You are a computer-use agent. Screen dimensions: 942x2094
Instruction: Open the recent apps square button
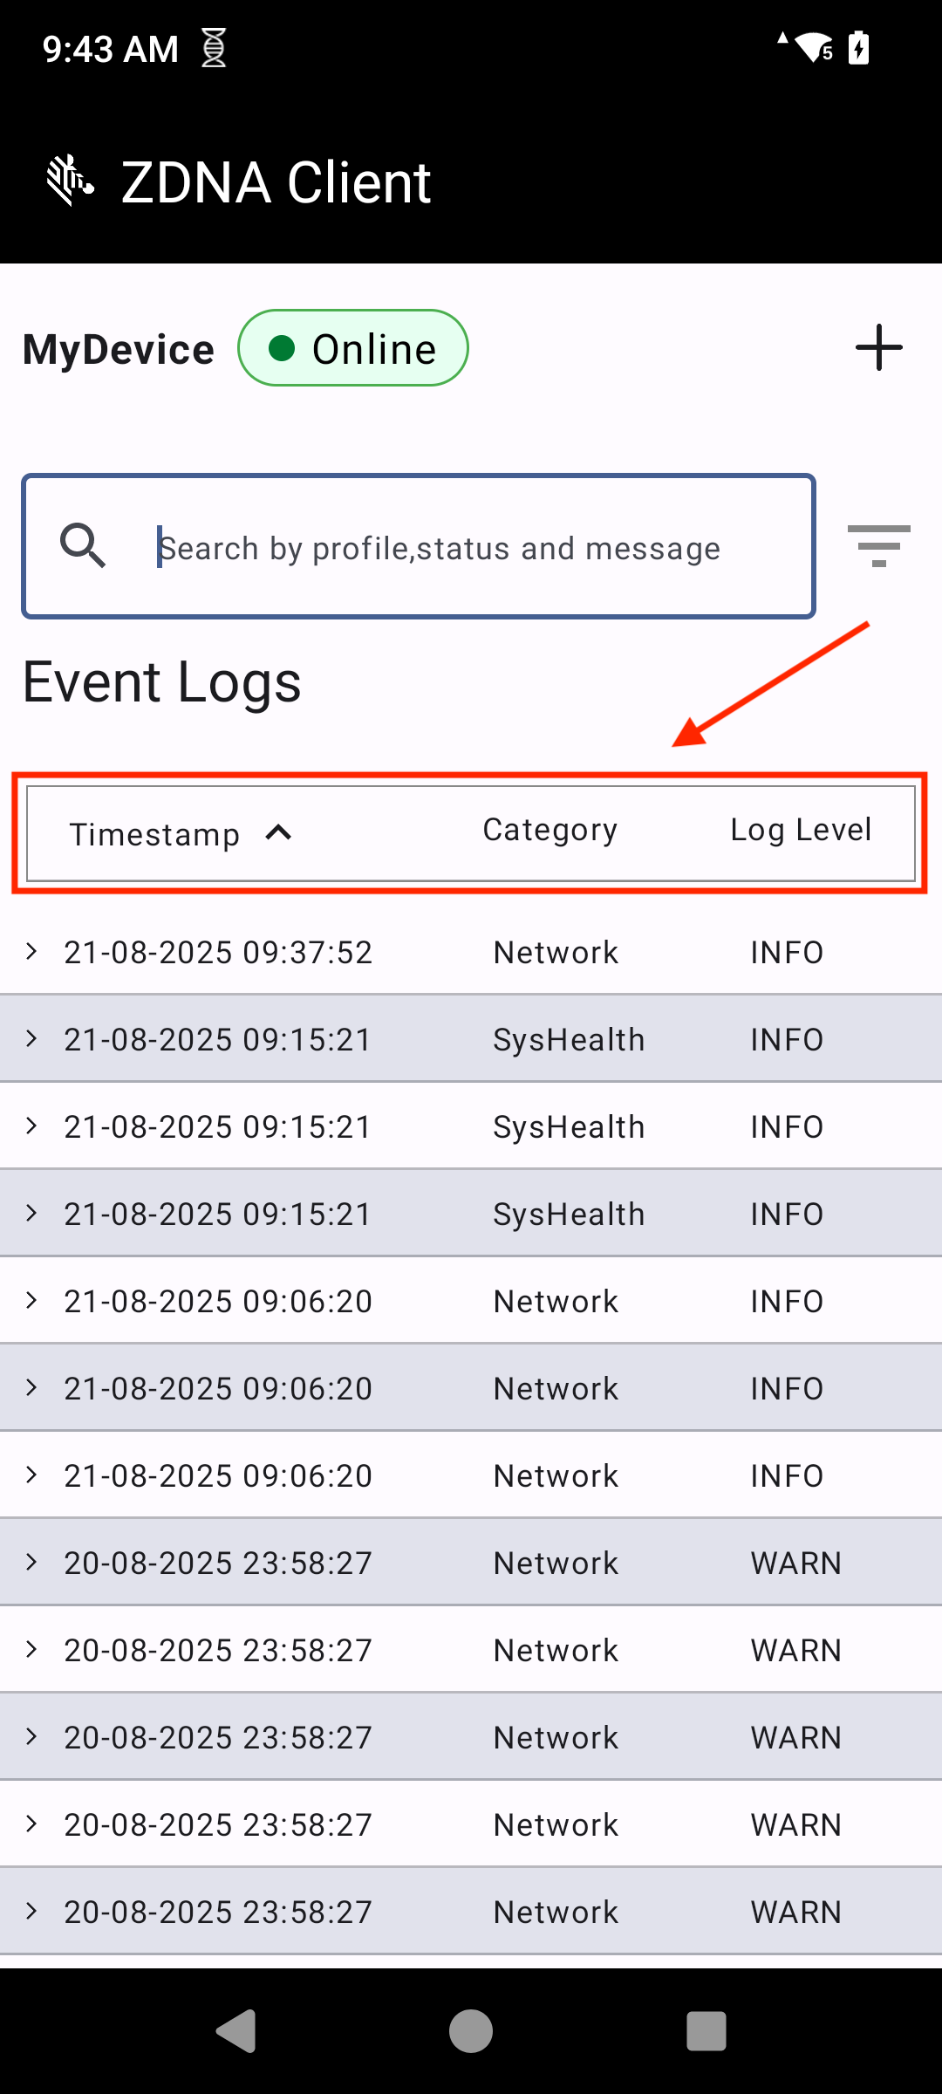(706, 2031)
